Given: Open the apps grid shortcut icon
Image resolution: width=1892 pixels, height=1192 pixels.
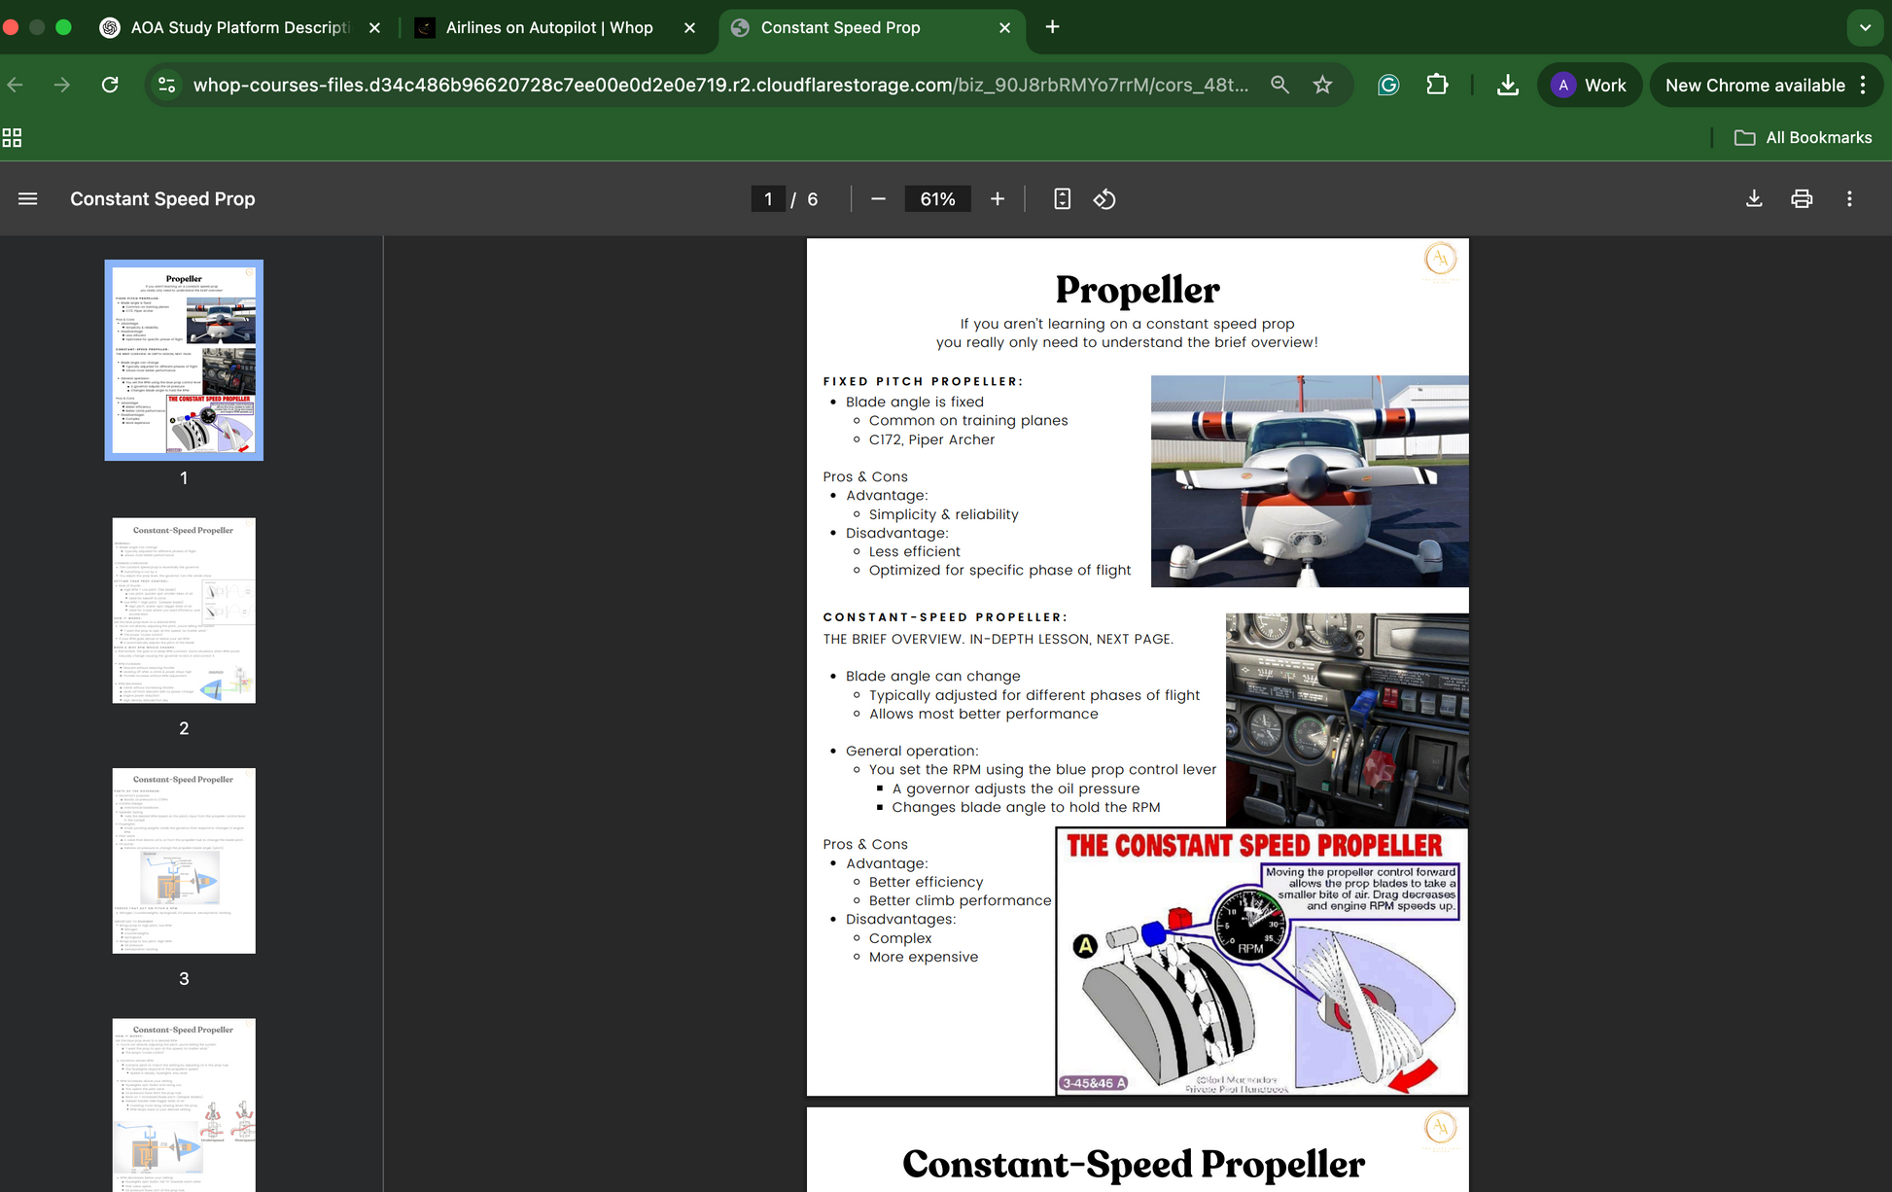Looking at the screenshot, I should tap(12, 137).
